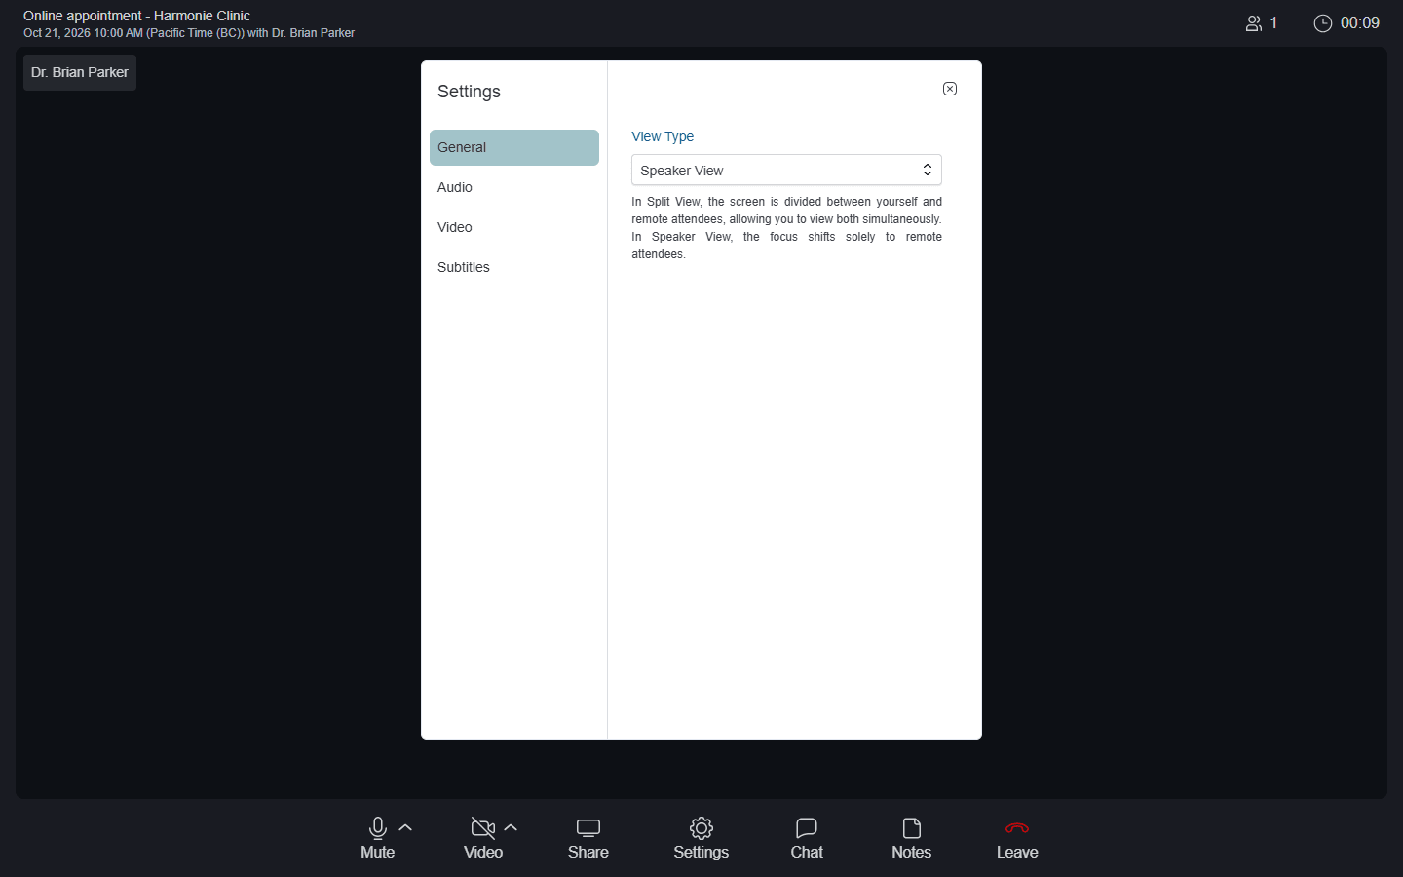Screen dimensions: 1403x877
Task: Expand audio options arrow next to Mute
Action: point(406,828)
